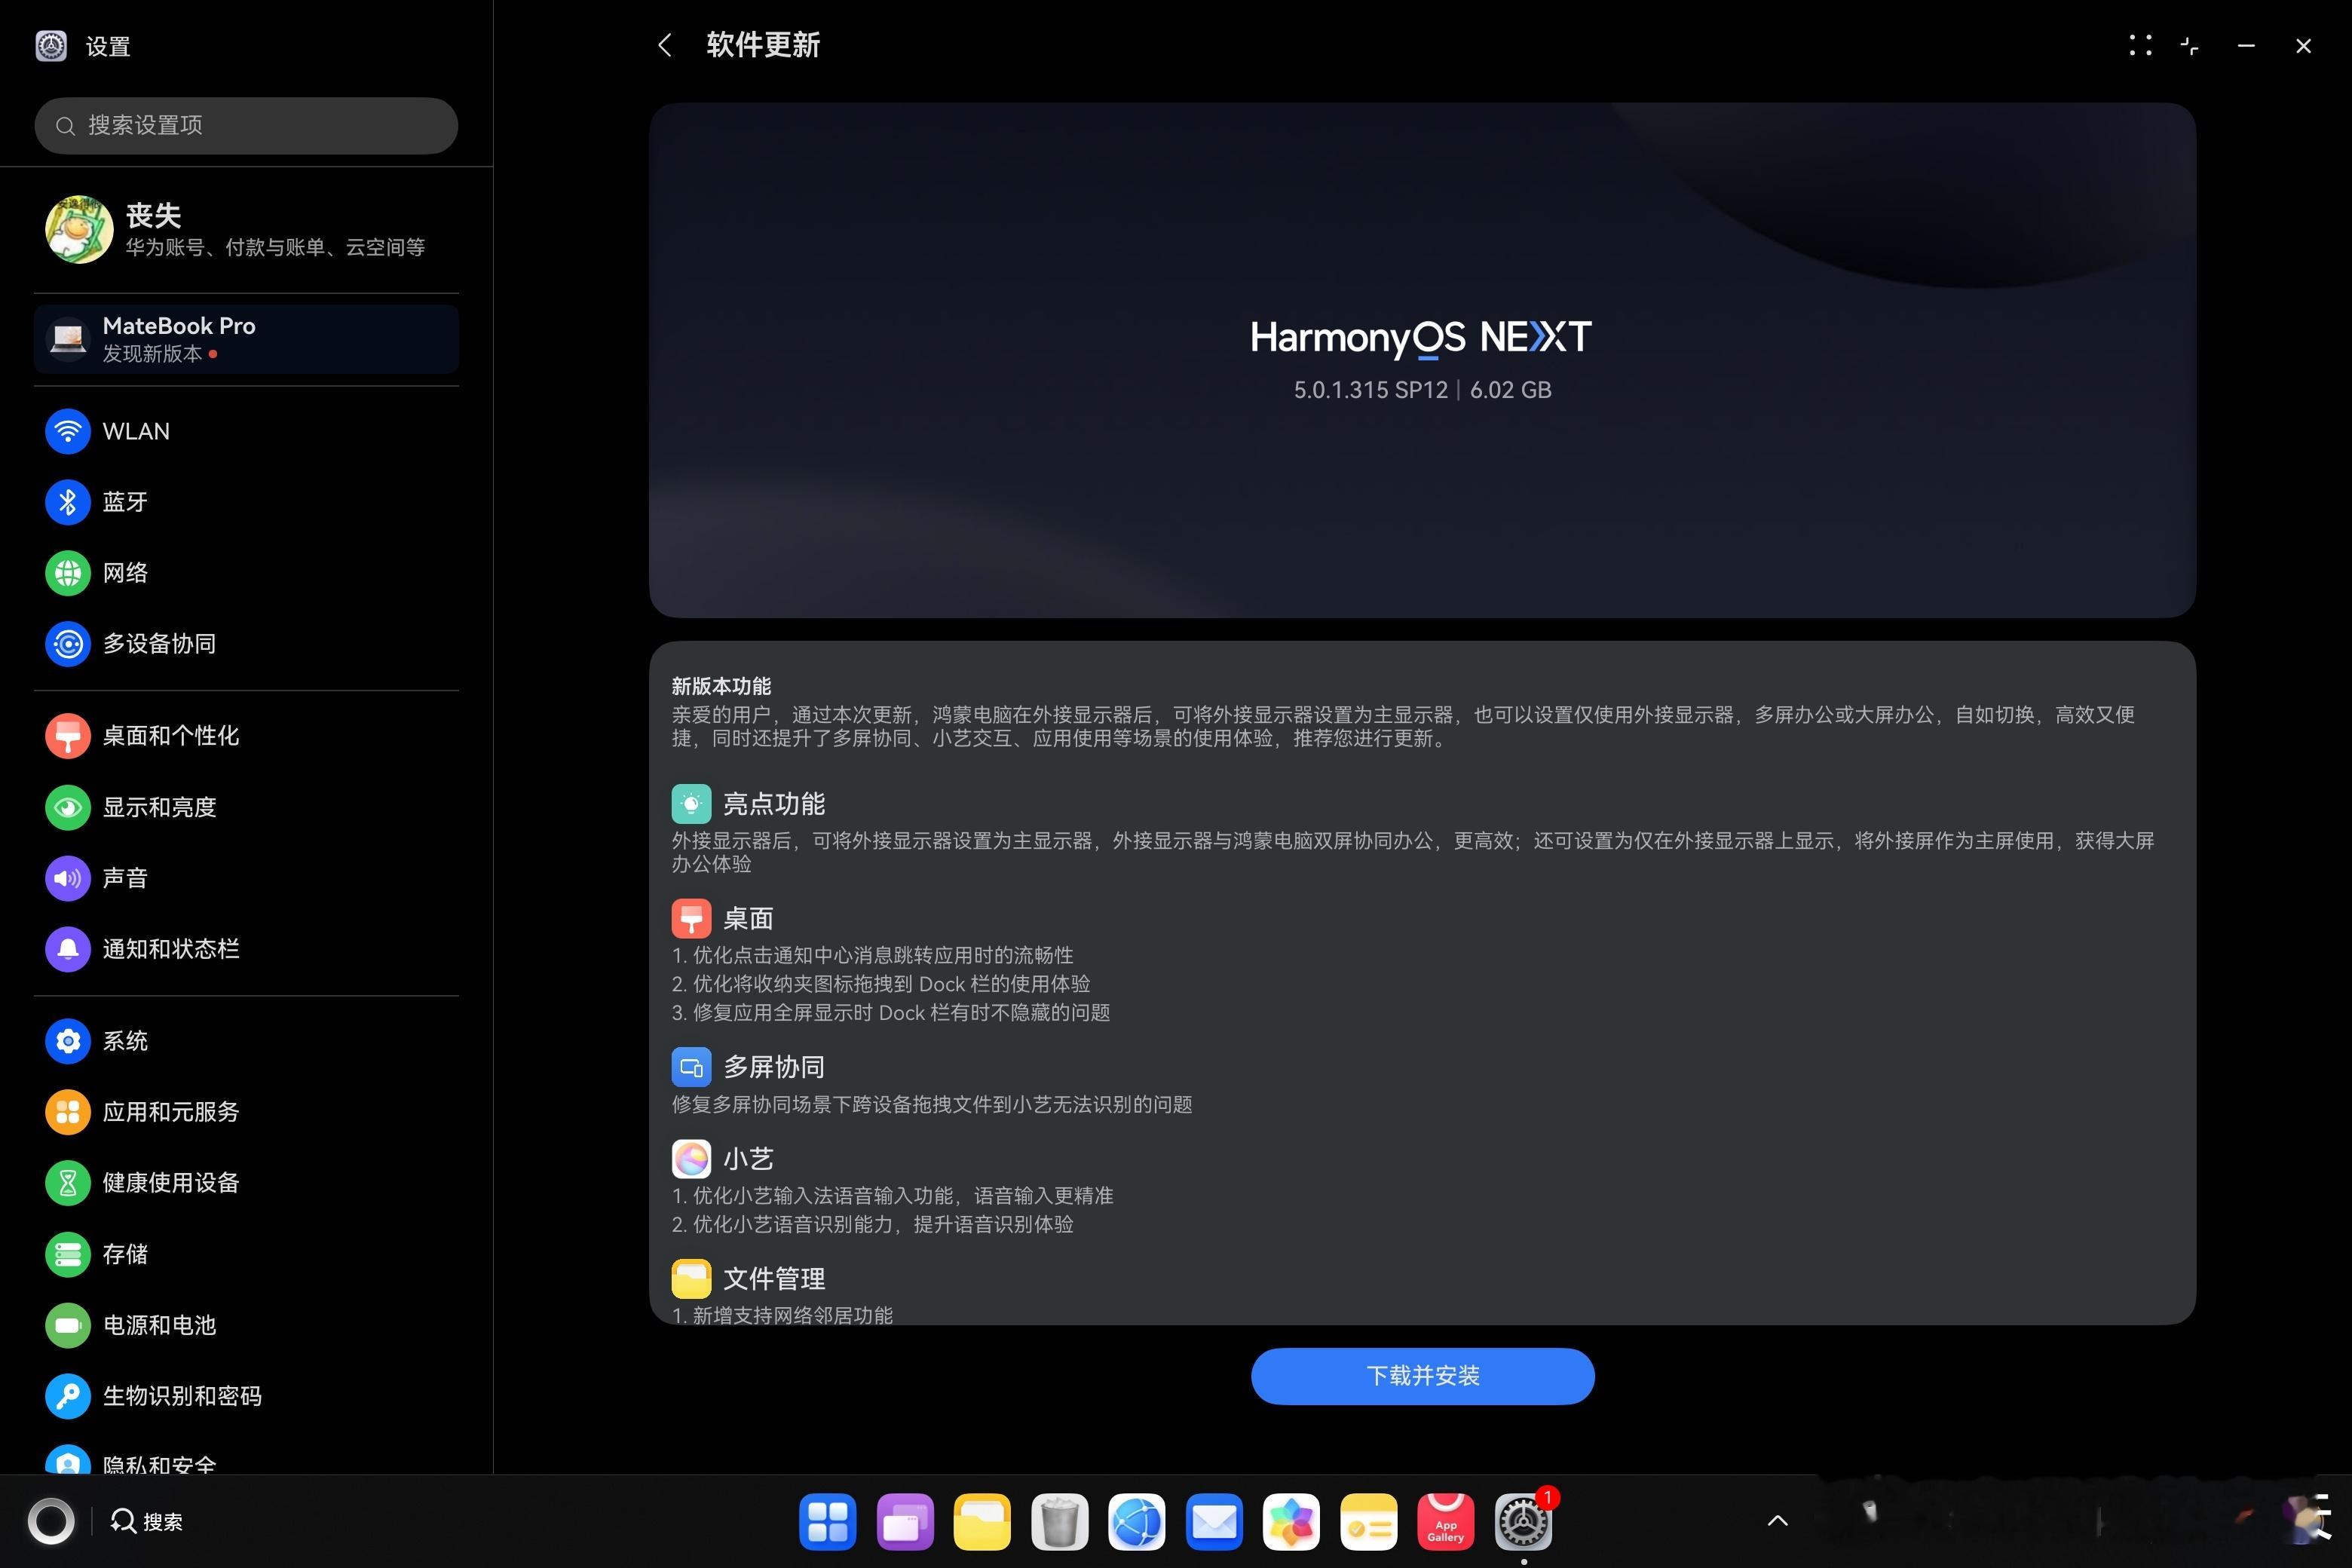Open 桌面和个性化 settings
Image resolution: width=2352 pixels, height=1568 pixels.
click(246, 736)
